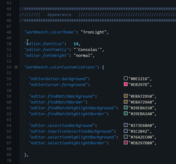Click the "#EB297D" hex value text
Image resolution: width=176 pixels, height=164 pixels.
point(139,85)
